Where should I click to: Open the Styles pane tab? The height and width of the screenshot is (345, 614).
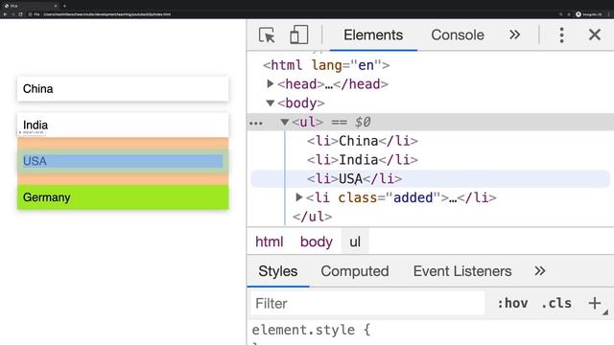(277, 271)
